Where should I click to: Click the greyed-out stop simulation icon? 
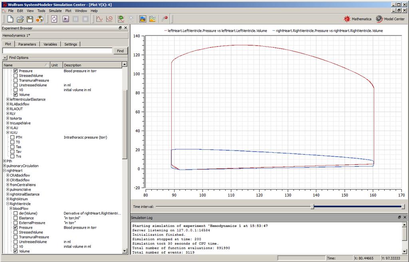click(85, 19)
